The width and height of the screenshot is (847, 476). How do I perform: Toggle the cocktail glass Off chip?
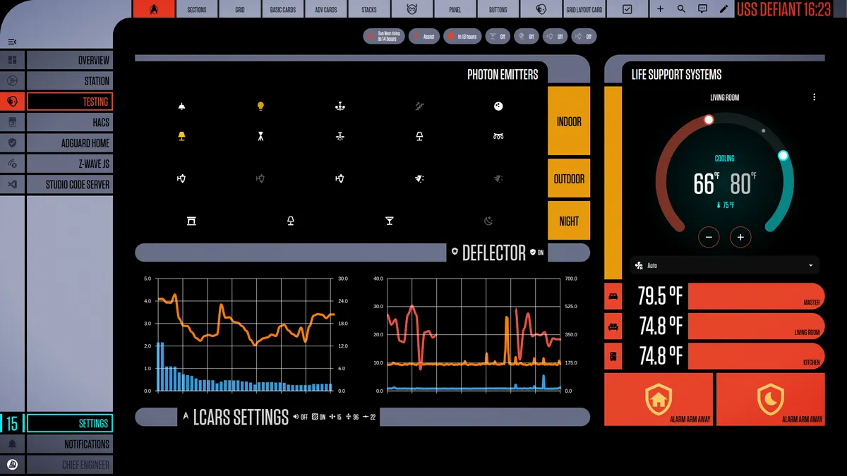click(x=497, y=36)
